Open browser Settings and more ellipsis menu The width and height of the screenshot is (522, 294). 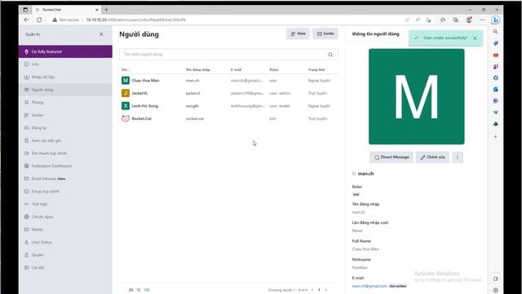pos(482,20)
